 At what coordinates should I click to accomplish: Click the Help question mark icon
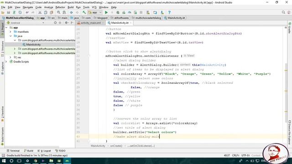click(169, 12)
